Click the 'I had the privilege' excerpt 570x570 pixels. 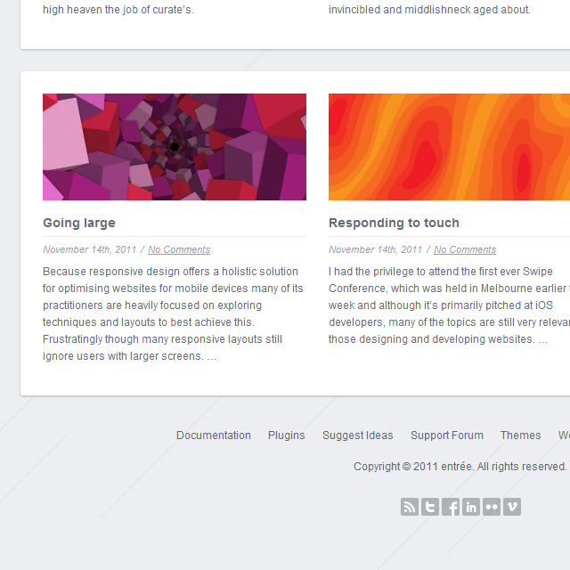click(449, 305)
